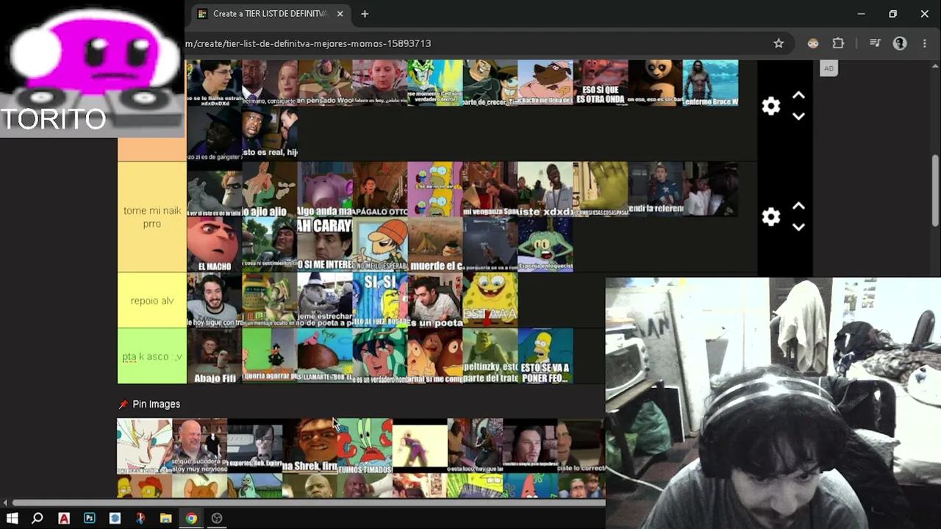
Task: Select the 'APÁGALO OTTO' meme image
Action: pos(380,190)
